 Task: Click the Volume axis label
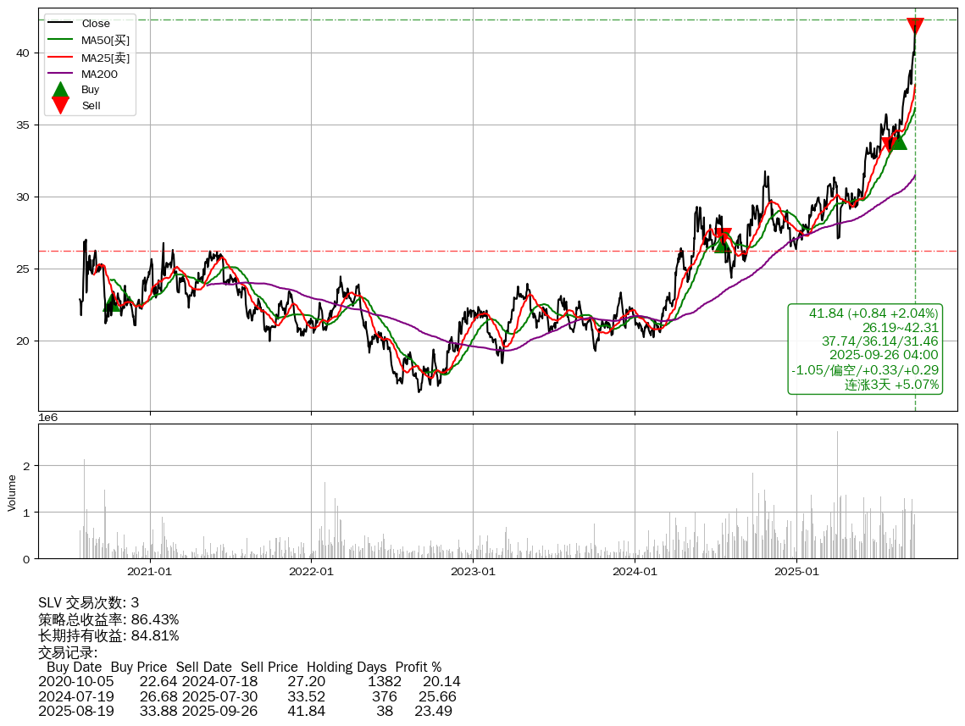12,492
